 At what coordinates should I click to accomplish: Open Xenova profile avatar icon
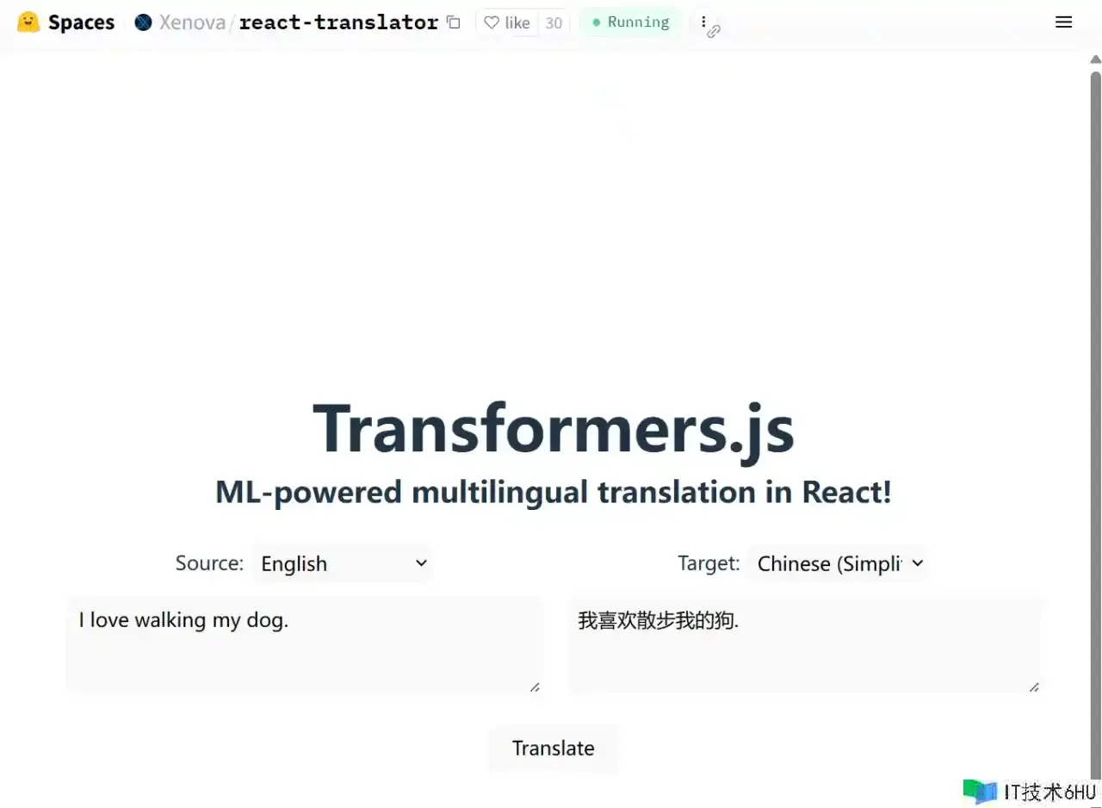[x=144, y=22]
